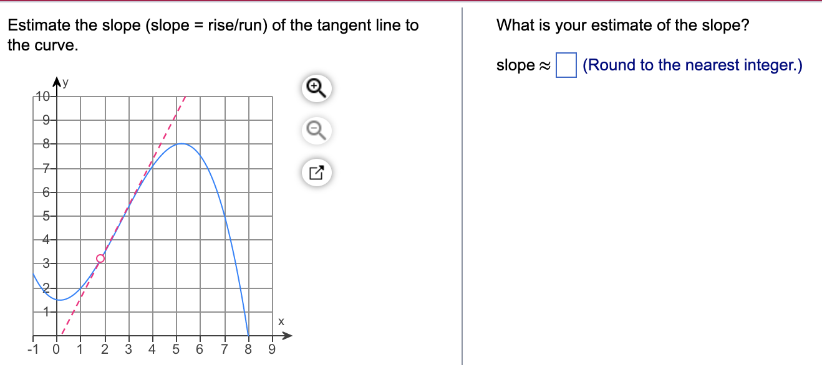Click the origin tick labeled 0

coord(55,349)
